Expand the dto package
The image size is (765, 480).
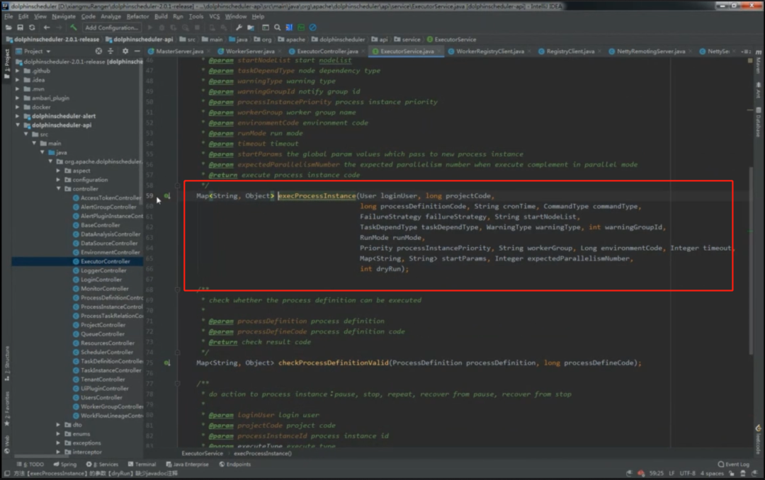coord(59,425)
